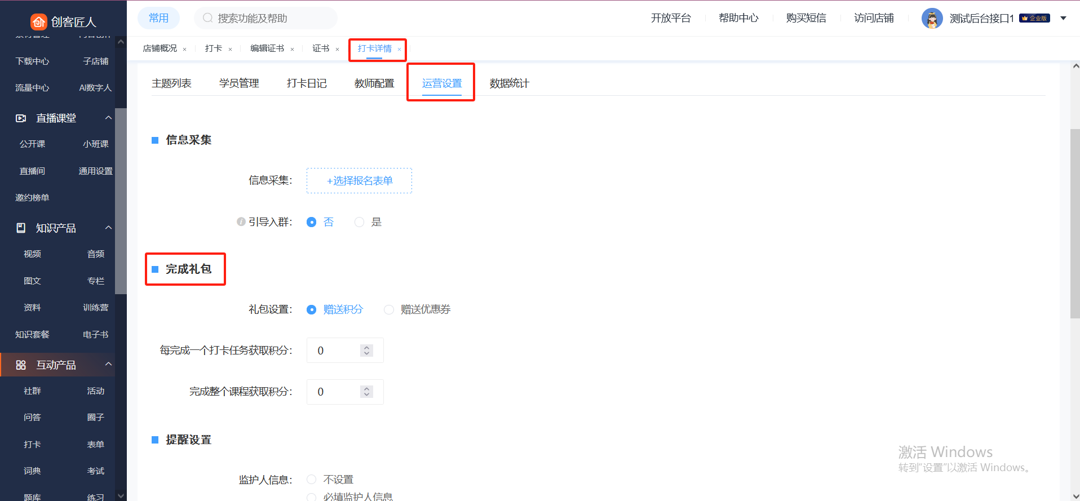Switch to the 数据统计 tab
Screen dimensions: 1080x501
[x=509, y=83]
